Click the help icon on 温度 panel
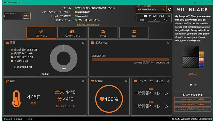Viewport: 215px width, 121px height. point(83,81)
